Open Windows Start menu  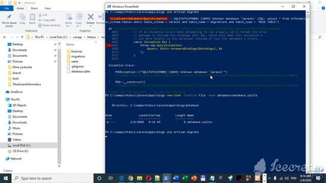pyautogui.click(x=6, y=178)
